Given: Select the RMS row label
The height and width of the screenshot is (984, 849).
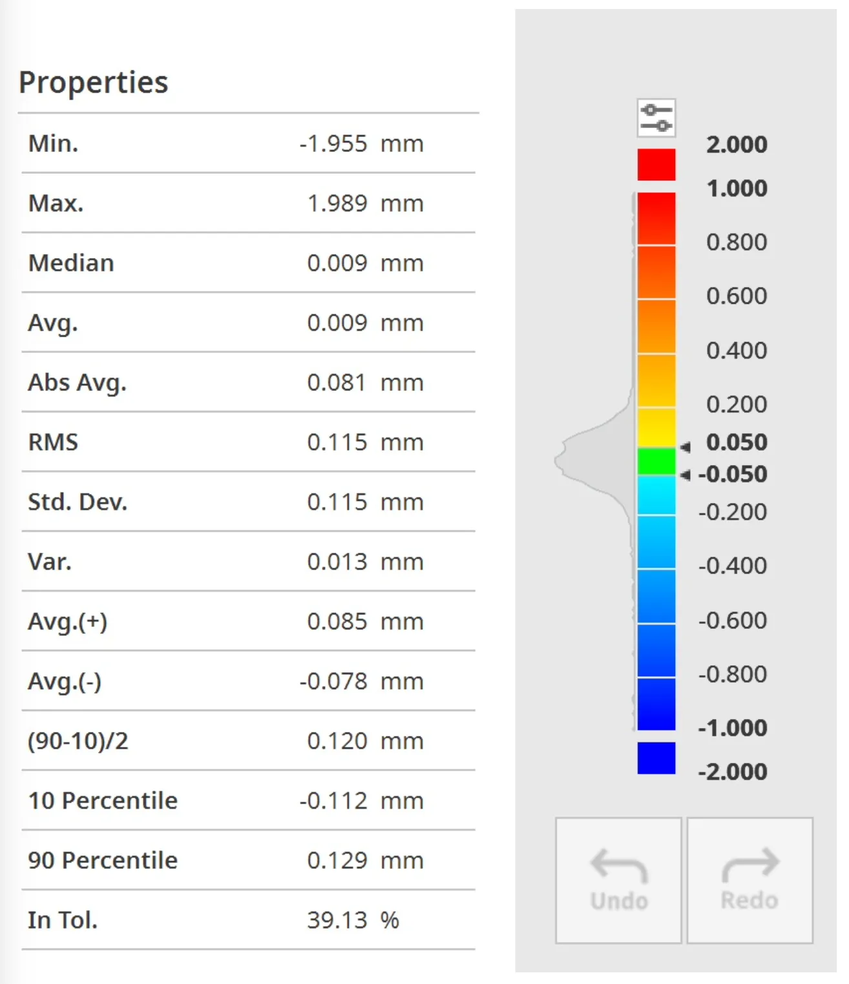Looking at the screenshot, I should [x=53, y=442].
